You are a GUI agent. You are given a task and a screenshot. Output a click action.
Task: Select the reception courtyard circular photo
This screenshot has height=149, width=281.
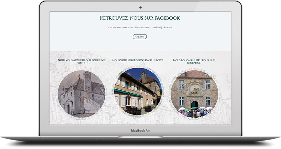click(x=194, y=93)
